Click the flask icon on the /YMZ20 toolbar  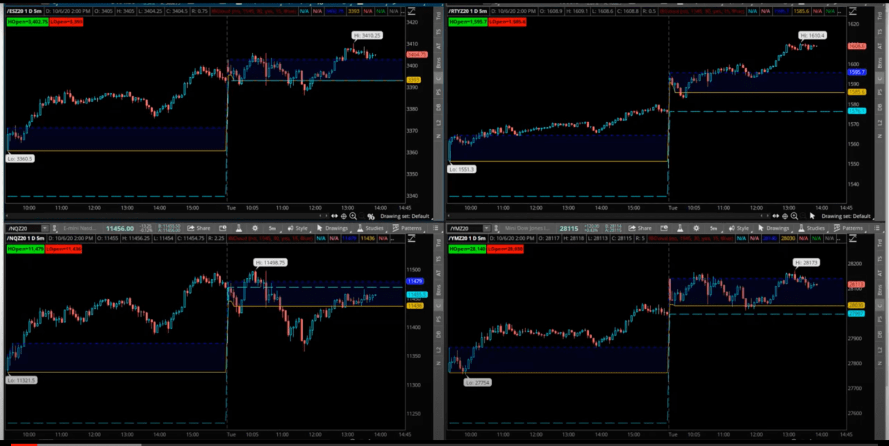click(680, 228)
